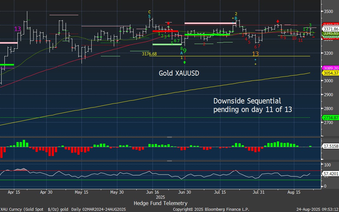Select the thick red resistance bar
Screen dimensions: 339x212
tap(165, 31)
